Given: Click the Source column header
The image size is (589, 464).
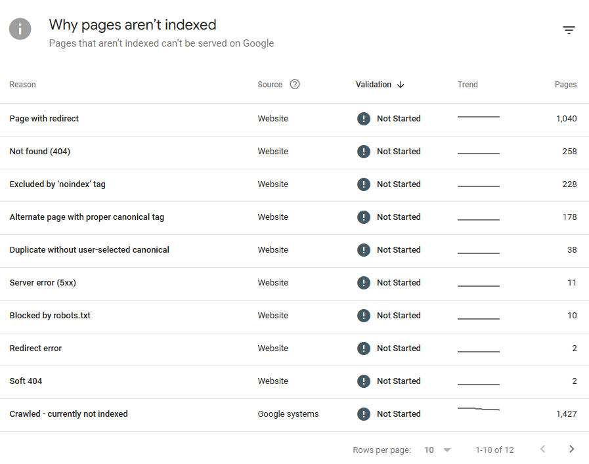Looking at the screenshot, I should click(270, 85).
